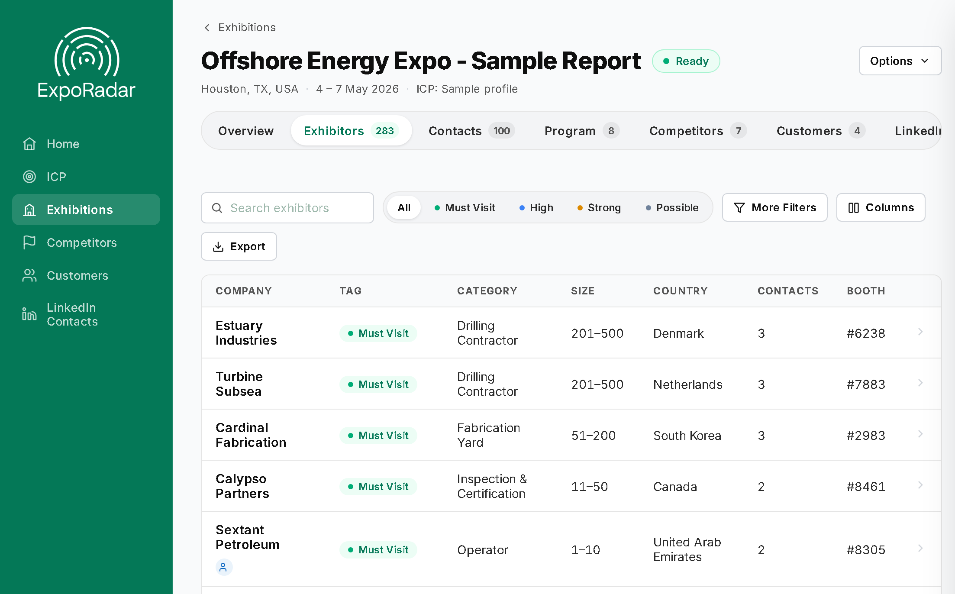Filter by Strong tag
Screen dimensions: 955x594
click(599, 208)
